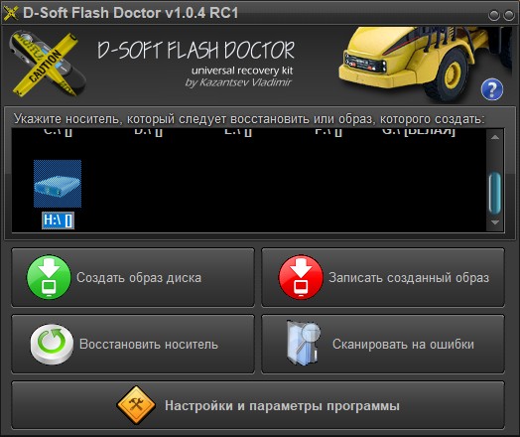Click Сканировать на ошибки button

(383, 344)
